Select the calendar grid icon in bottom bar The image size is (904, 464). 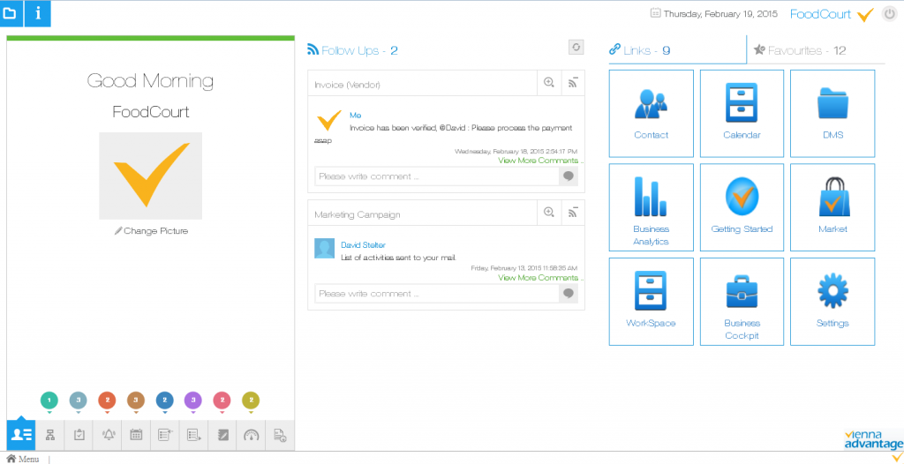(136, 435)
